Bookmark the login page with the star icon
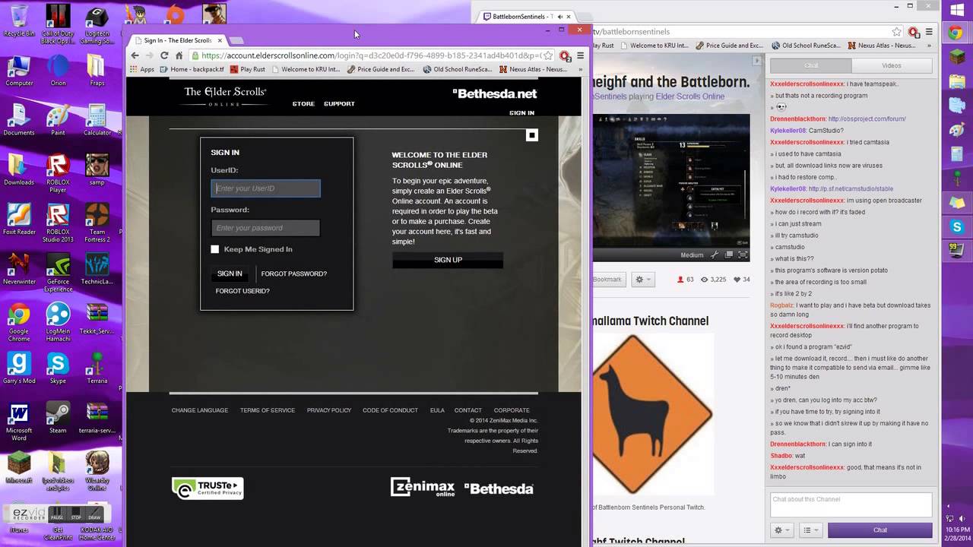973x547 pixels. tap(549, 55)
